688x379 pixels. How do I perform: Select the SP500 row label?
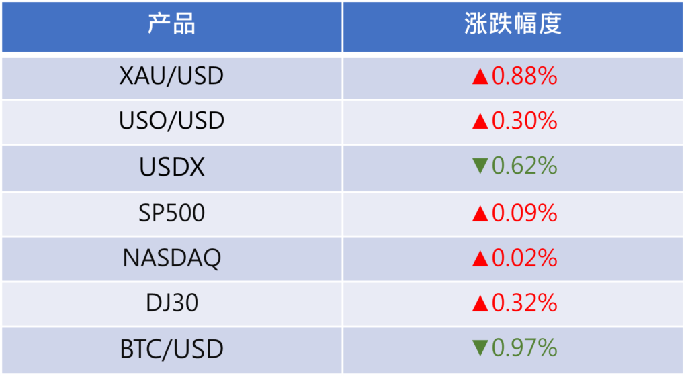[x=171, y=213]
